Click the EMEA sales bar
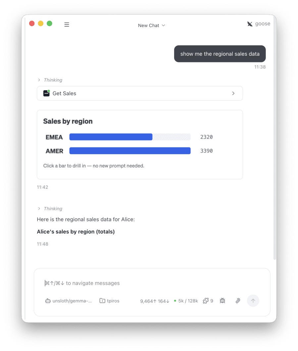Image resolution: width=298 pixels, height=351 pixels. coord(111,137)
